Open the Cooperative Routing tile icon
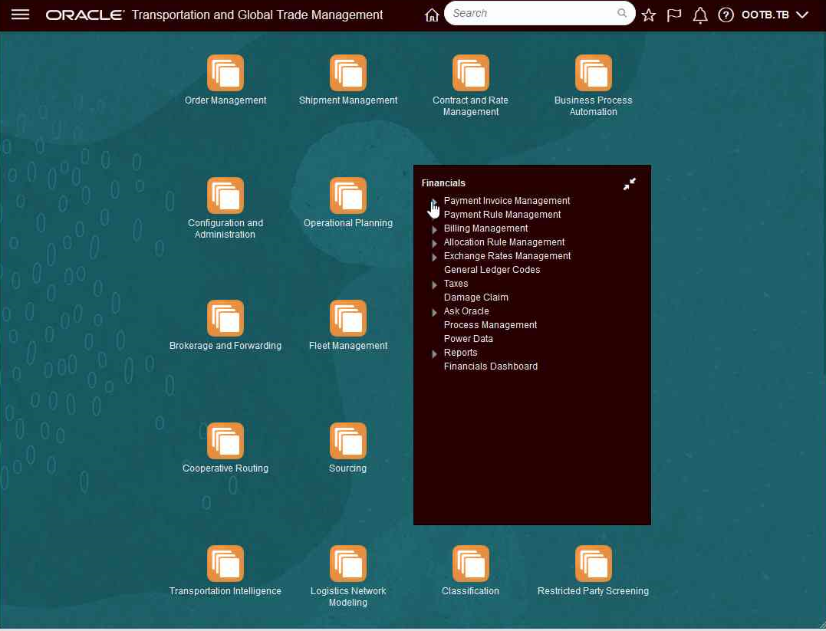826x631 pixels. (x=225, y=441)
